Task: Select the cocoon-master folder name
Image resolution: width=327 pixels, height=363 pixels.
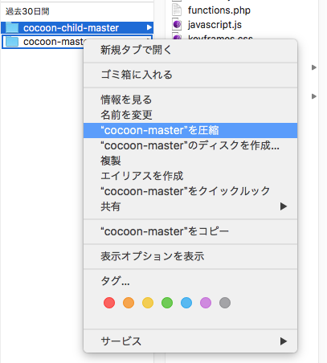Action: point(55,42)
